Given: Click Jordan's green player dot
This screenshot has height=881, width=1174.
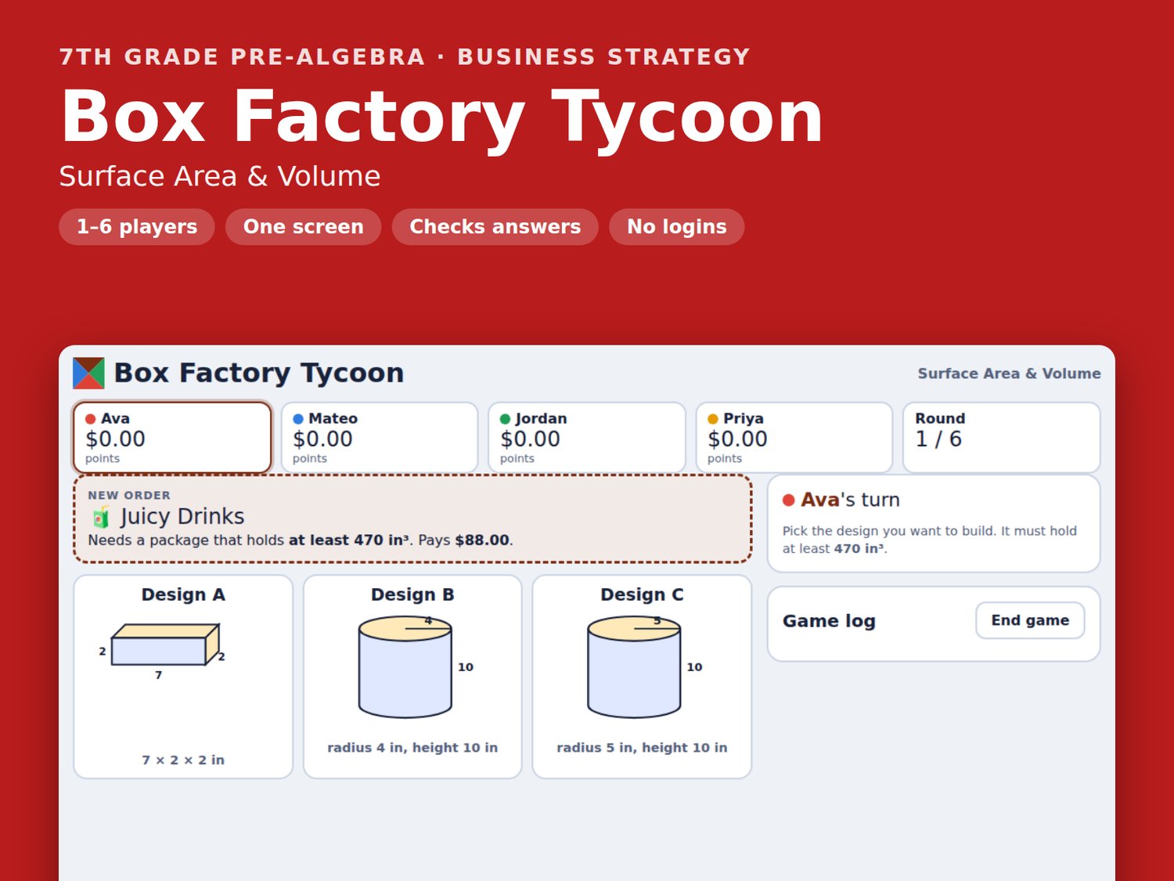Looking at the screenshot, I should coord(505,419).
